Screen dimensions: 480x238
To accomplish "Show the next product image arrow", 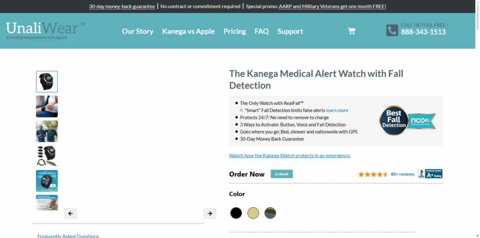I will (210, 214).
